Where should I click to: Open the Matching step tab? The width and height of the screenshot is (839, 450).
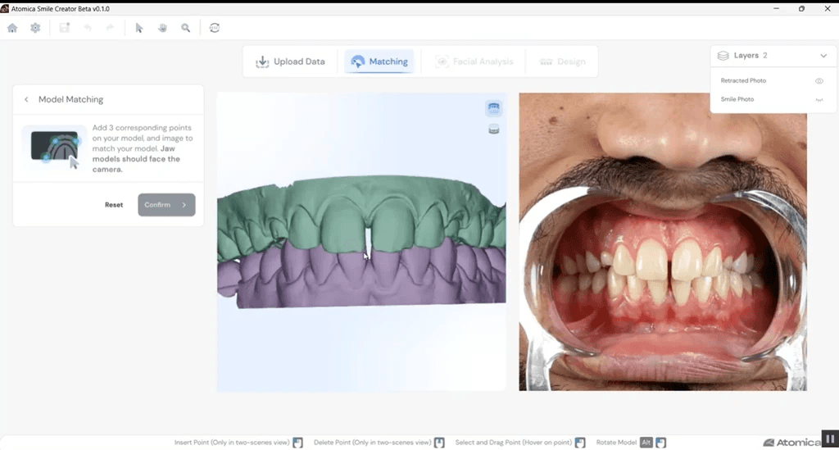click(379, 61)
